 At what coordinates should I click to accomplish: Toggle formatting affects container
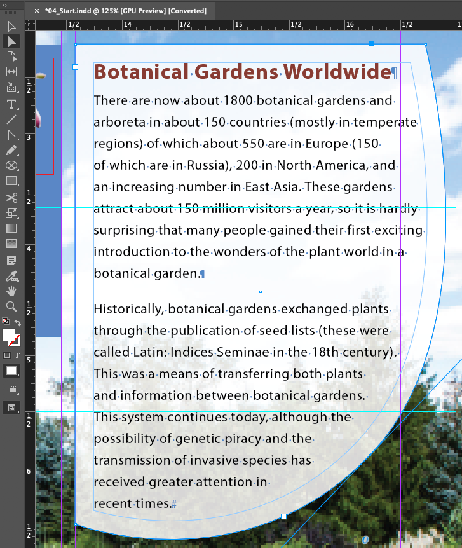point(6,355)
